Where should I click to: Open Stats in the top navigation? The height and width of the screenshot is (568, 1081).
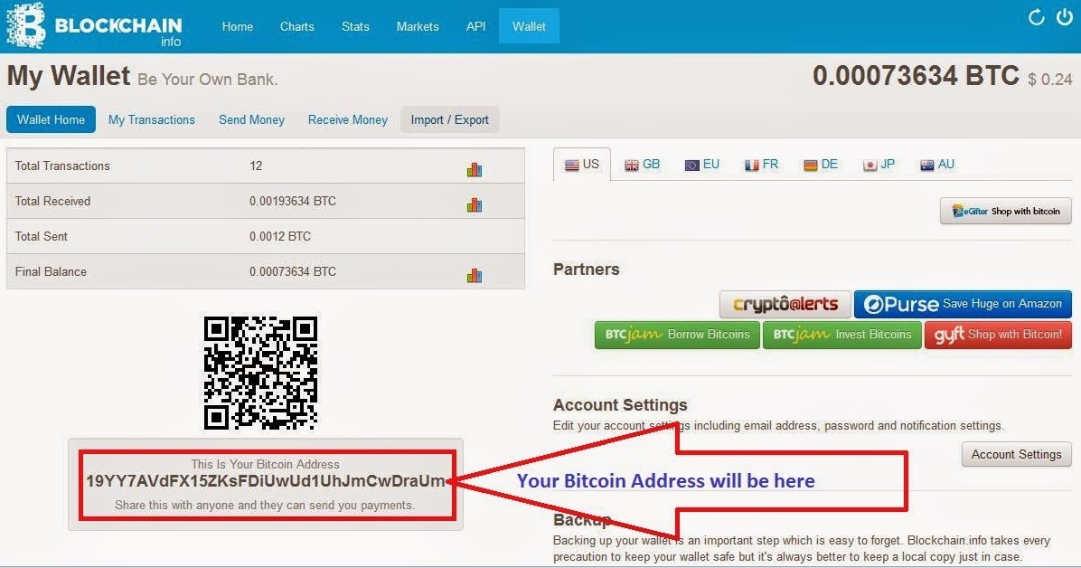pos(356,26)
